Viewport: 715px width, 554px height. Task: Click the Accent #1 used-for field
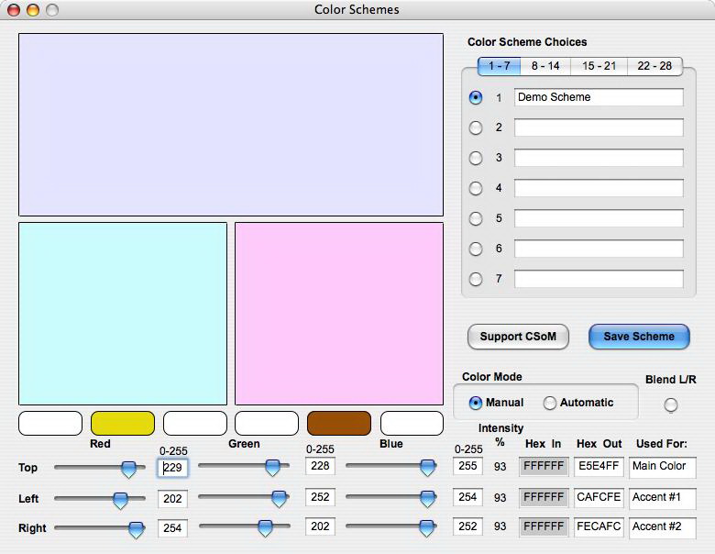coord(663,498)
